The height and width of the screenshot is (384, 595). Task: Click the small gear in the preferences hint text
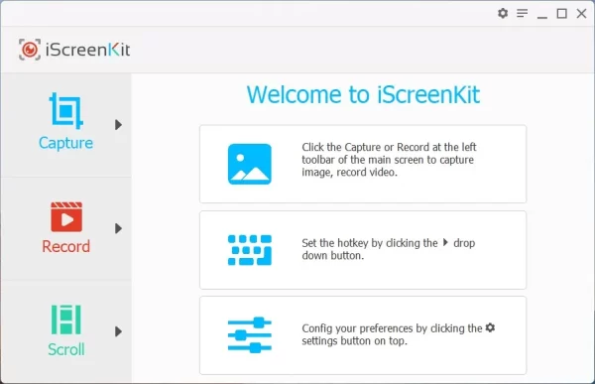[490, 327]
